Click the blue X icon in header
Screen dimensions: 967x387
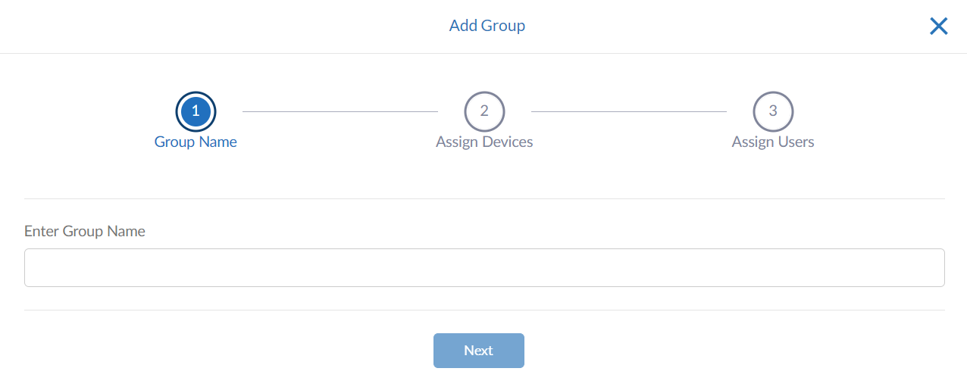pos(938,27)
